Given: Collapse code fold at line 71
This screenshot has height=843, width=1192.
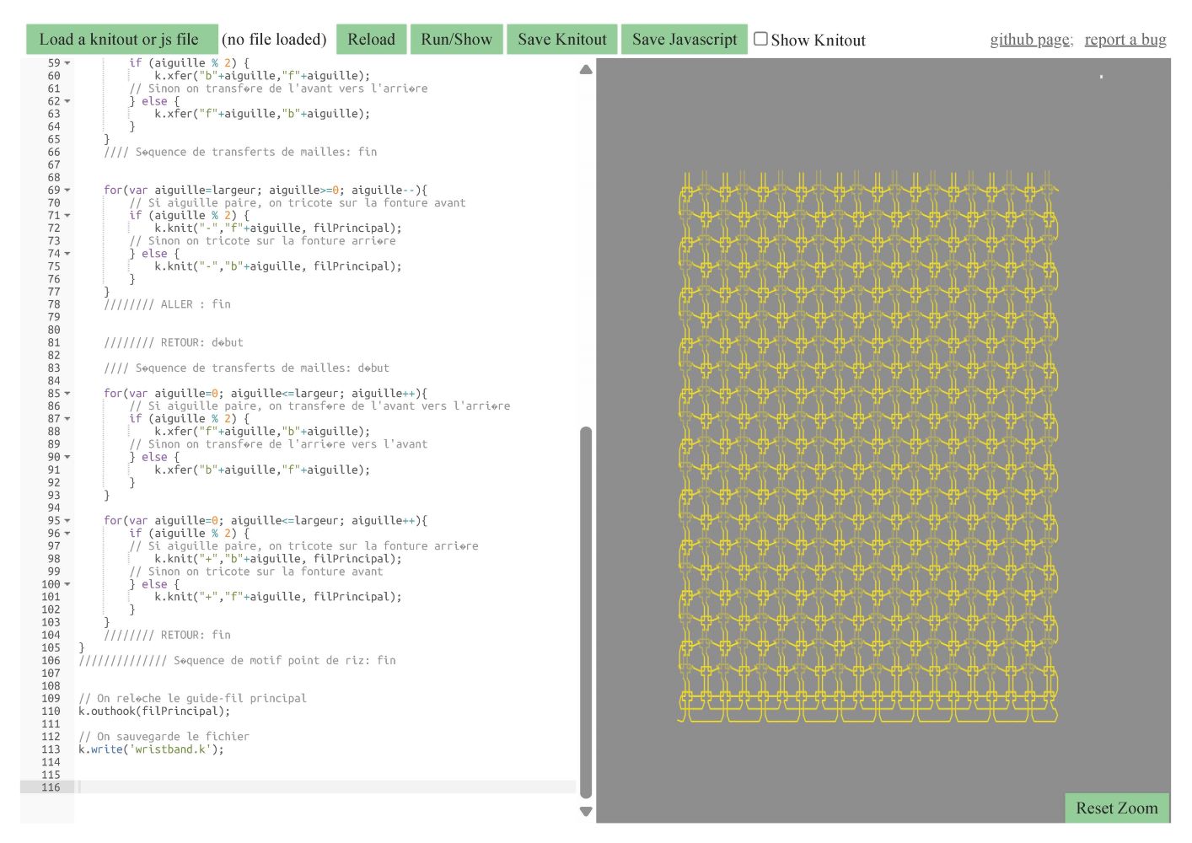Looking at the screenshot, I should (x=67, y=216).
